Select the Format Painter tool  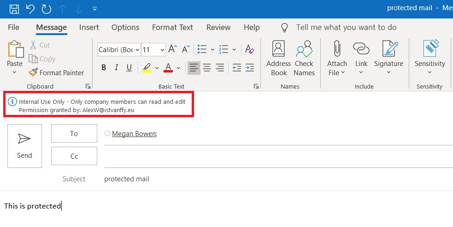(x=56, y=72)
